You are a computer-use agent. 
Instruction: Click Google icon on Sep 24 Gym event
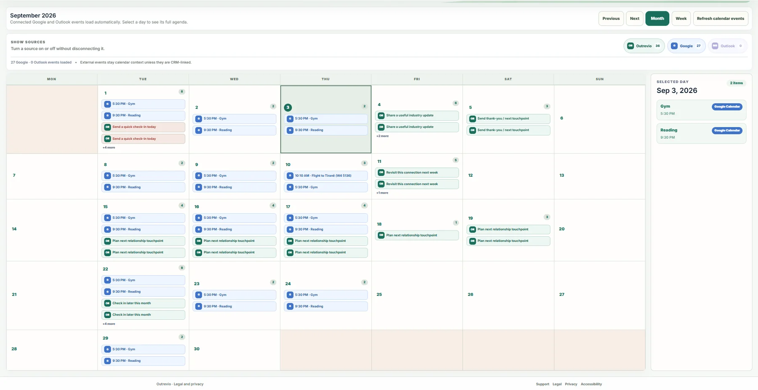290,295
